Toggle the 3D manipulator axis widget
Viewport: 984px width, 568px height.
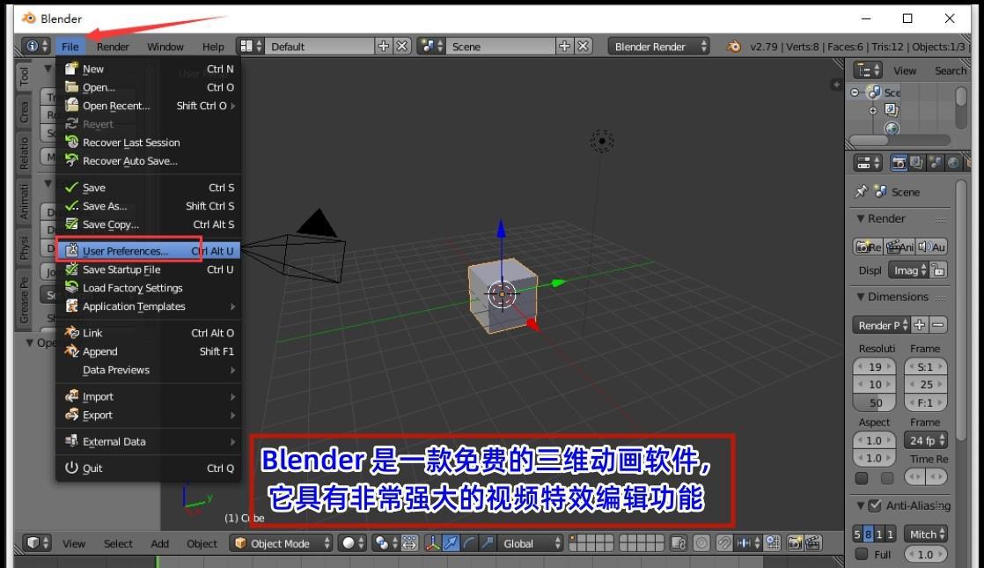point(432,543)
